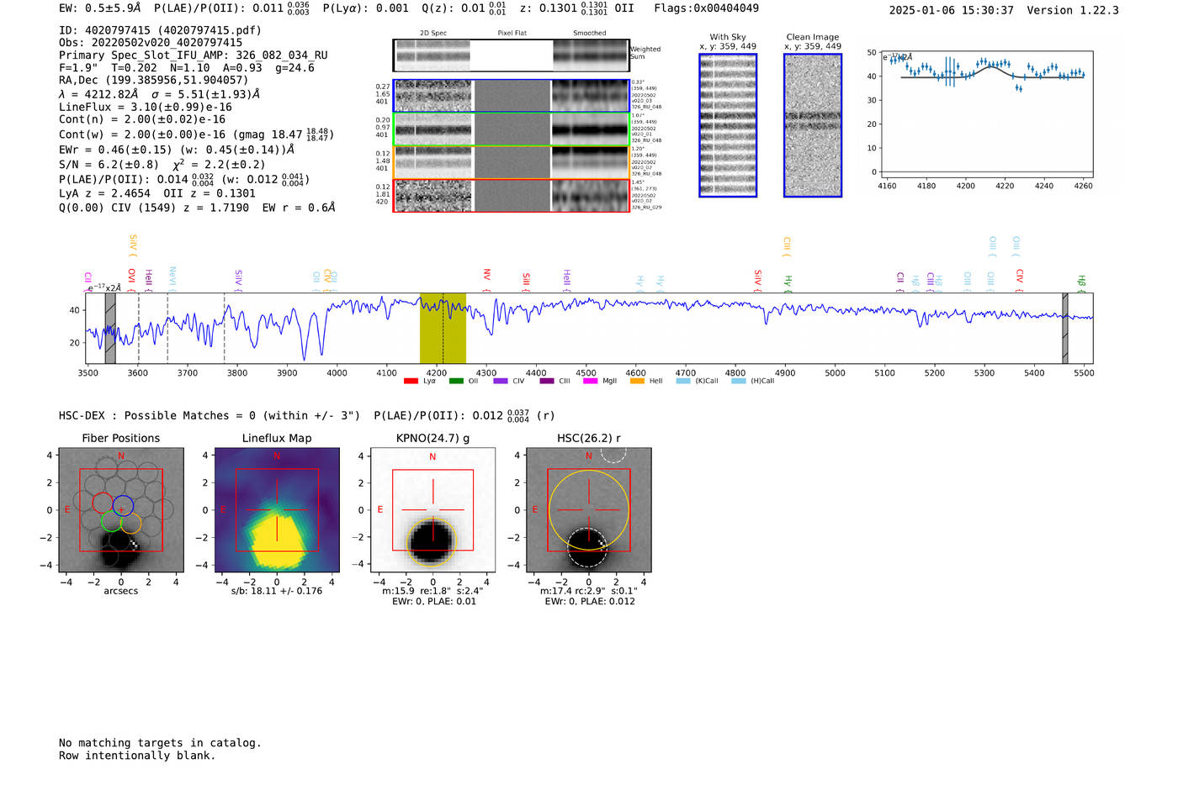Viewport: 1178px width, 801px height.
Task: Select the orange fiber circle in Fiber Positions
Action: point(130,524)
